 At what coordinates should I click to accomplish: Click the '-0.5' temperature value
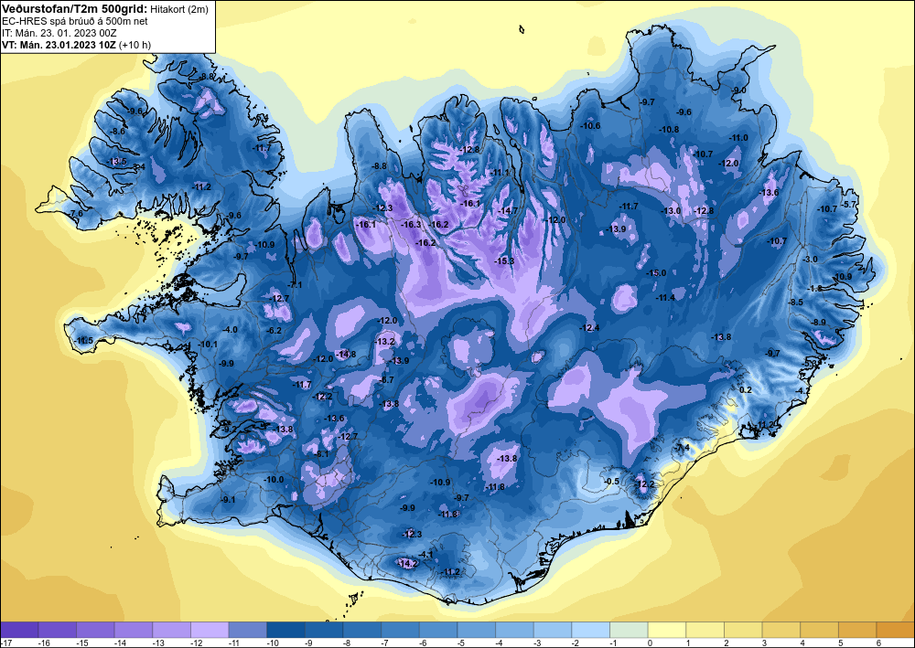click(611, 482)
